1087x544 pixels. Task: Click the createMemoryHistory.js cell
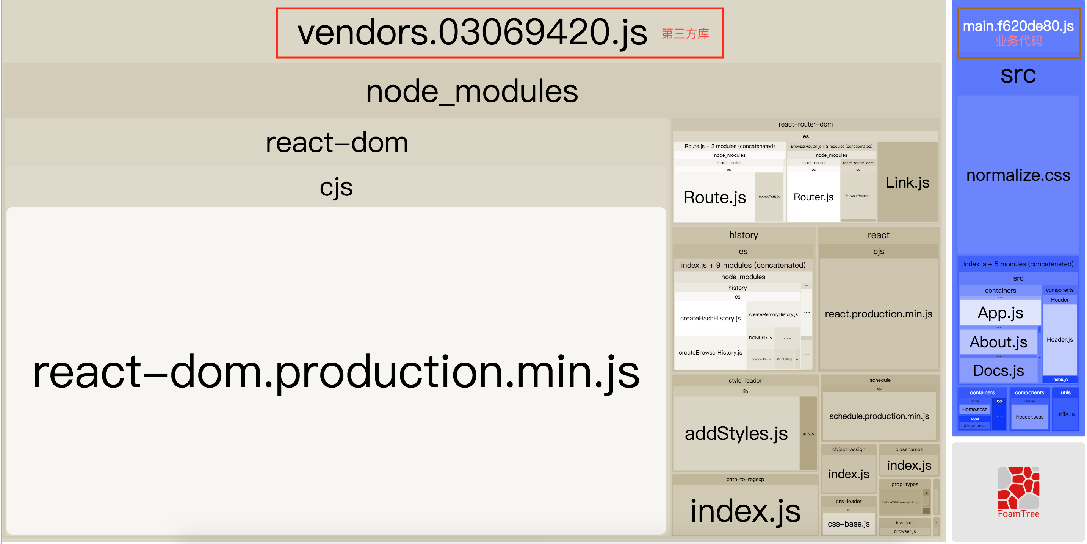773,314
